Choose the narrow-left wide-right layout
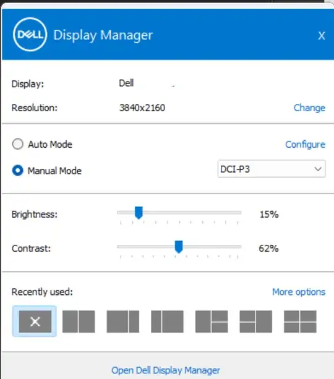The height and width of the screenshot is (379, 334). [x=167, y=322]
